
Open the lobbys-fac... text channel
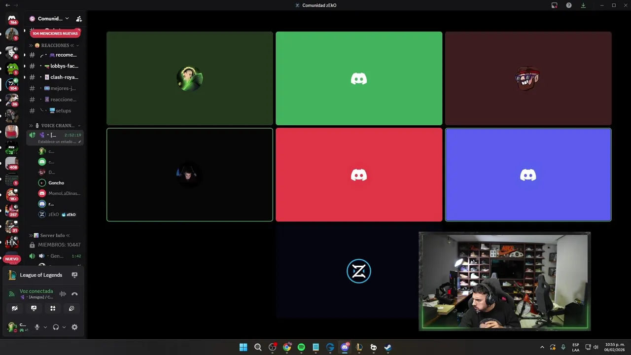pyautogui.click(x=55, y=66)
